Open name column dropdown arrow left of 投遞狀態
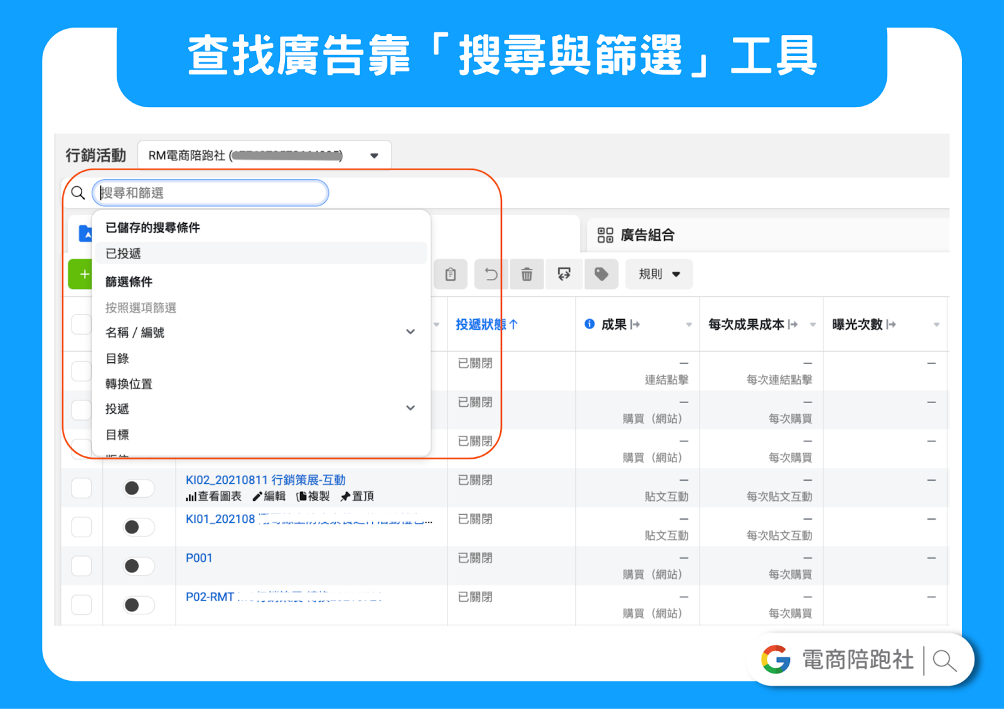The image size is (1004, 709). point(437,325)
